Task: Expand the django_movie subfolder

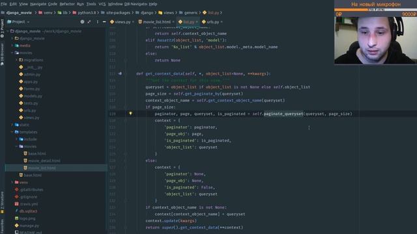Action: click(x=12, y=38)
